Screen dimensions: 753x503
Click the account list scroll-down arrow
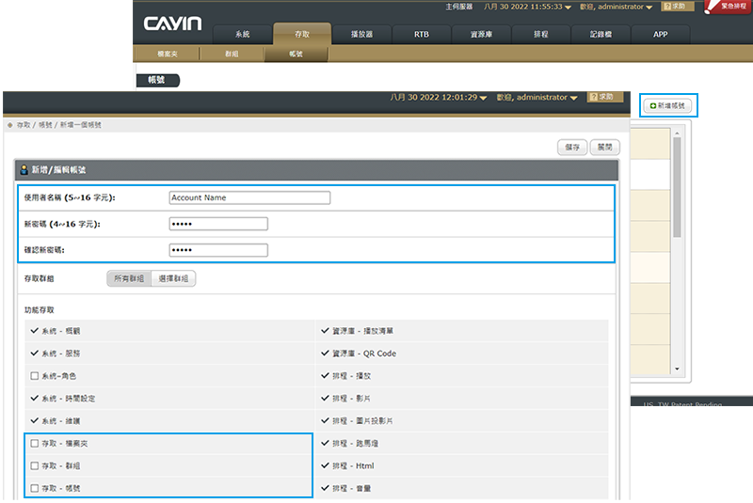pyautogui.click(x=677, y=369)
